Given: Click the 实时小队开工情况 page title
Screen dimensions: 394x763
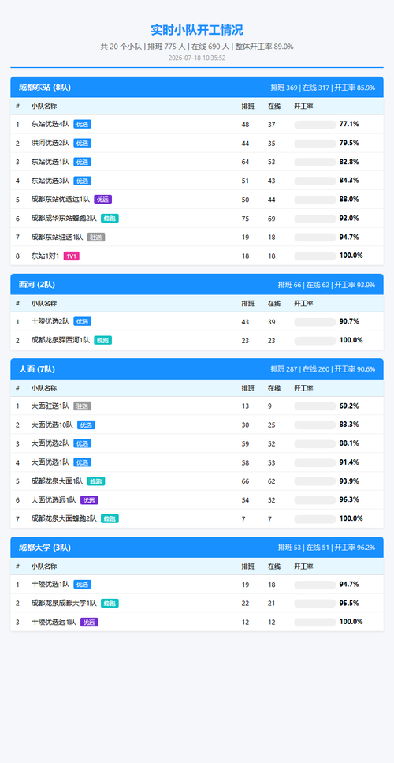Looking at the screenshot, I should [x=197, y=30].
